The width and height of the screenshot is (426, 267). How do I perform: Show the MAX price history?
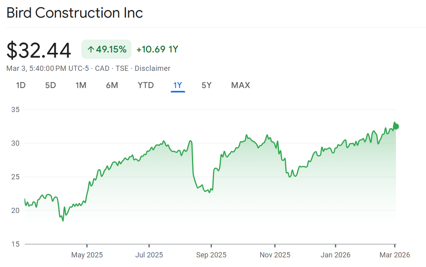pyautogui.click(x=240, y=85)
